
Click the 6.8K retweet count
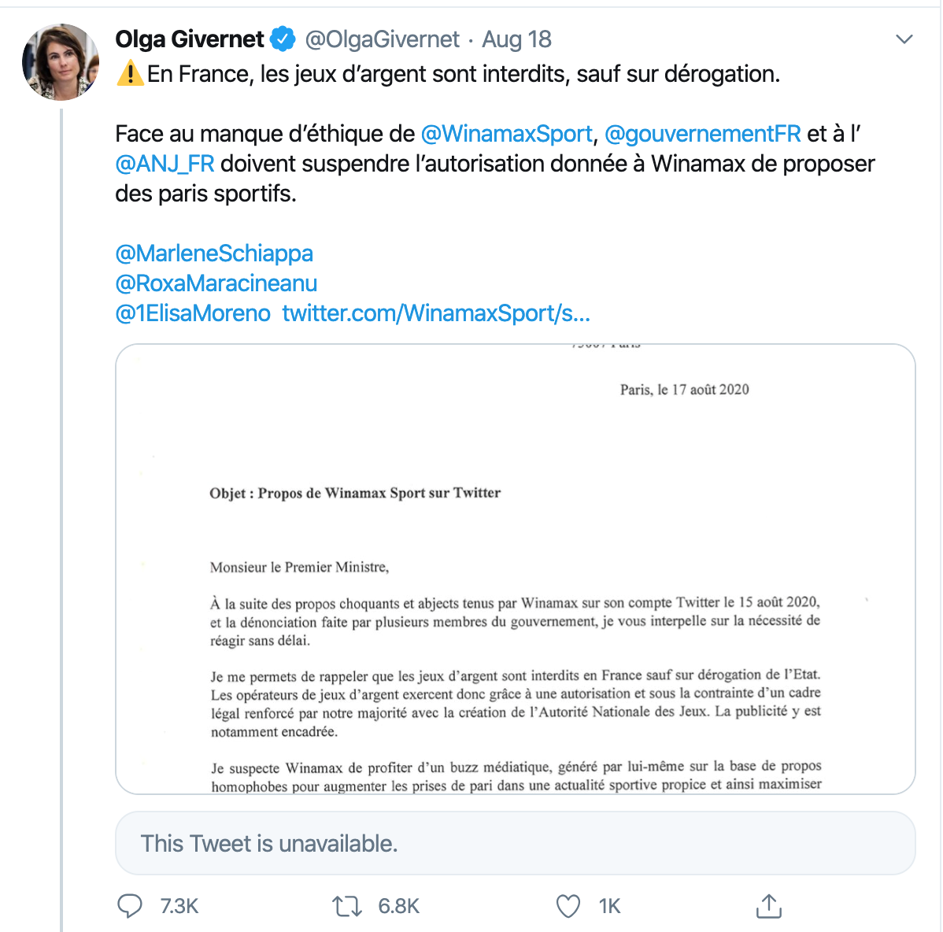[x=398, y=906]
